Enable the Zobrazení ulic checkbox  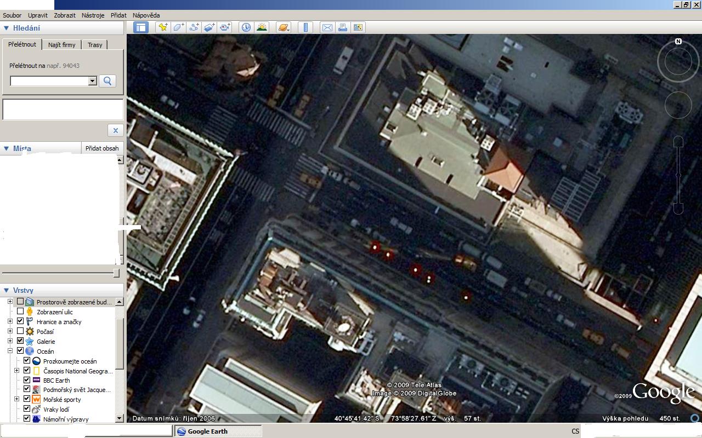point(20,312)
